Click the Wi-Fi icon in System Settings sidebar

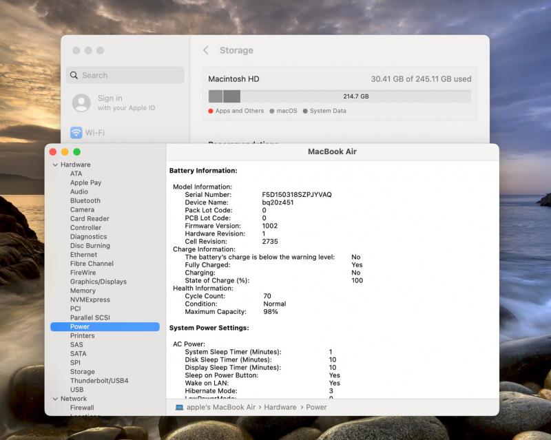(76, 132)
